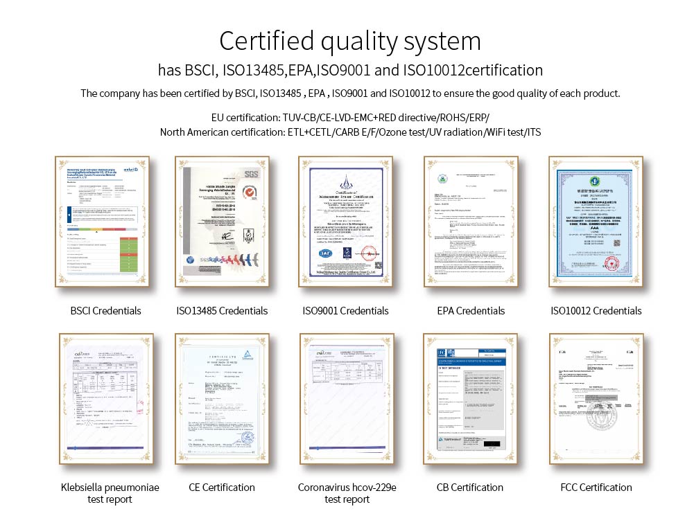
Task: Click the "CE Certification" caption
Action: coord(222,488)
